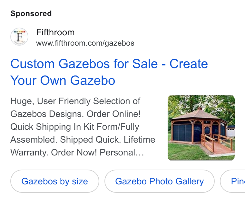Open the Gazebo Photo Gallery chip
Viewport: 245px width, 203px height.
(x=159, y=181)
